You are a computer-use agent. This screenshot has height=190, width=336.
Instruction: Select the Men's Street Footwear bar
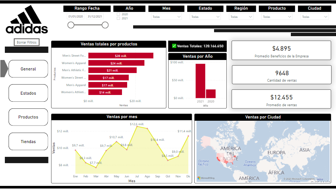point(120,56)
